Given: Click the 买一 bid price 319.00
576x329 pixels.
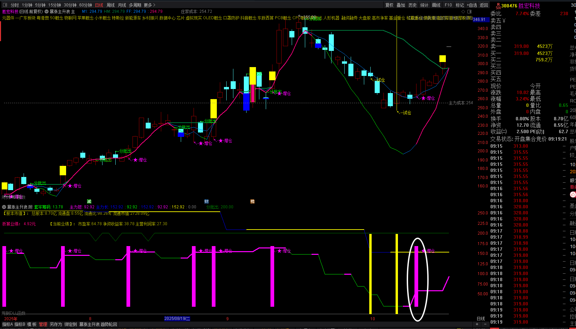Looking at the screenshot, I should pos(521,53).
